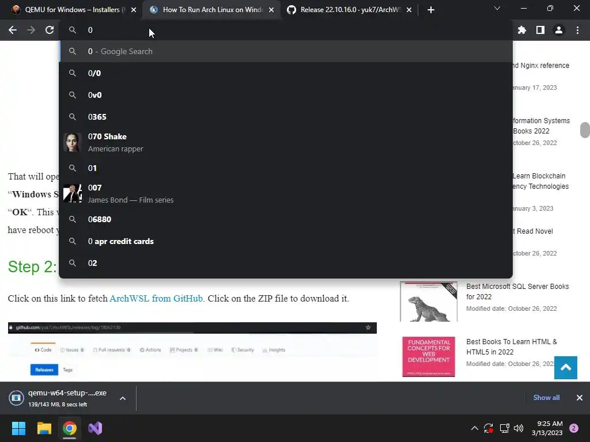The width and height of the screenshot is (590, 442).
Task: Reload the current page
Action: pos(50,30)
